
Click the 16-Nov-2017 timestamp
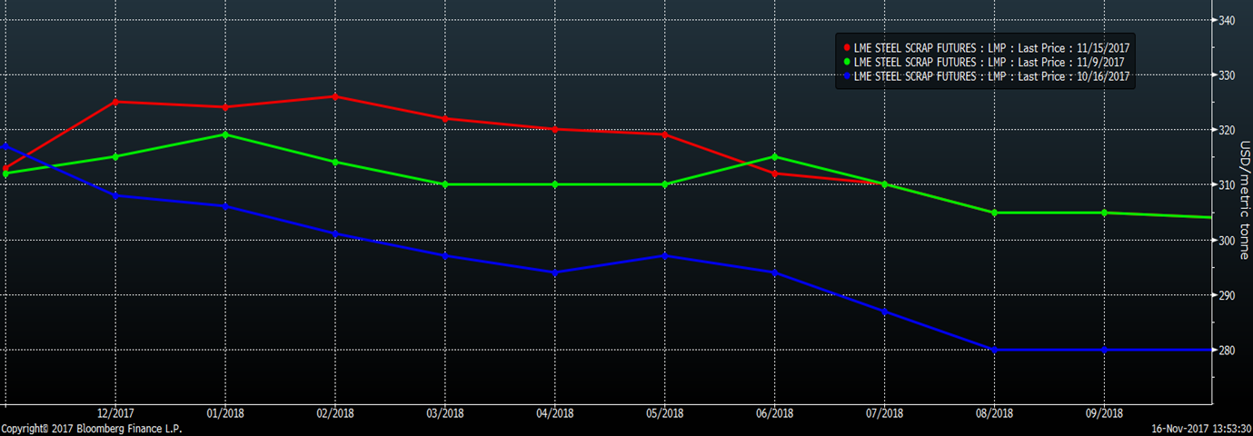pos(1199,429)
